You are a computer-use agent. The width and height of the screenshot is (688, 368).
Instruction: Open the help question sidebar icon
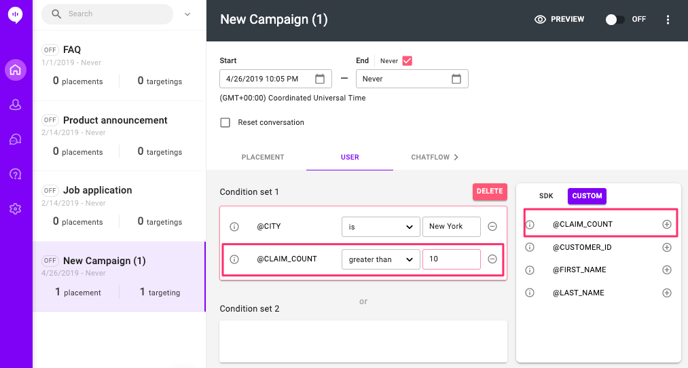[x=16, y=174]
